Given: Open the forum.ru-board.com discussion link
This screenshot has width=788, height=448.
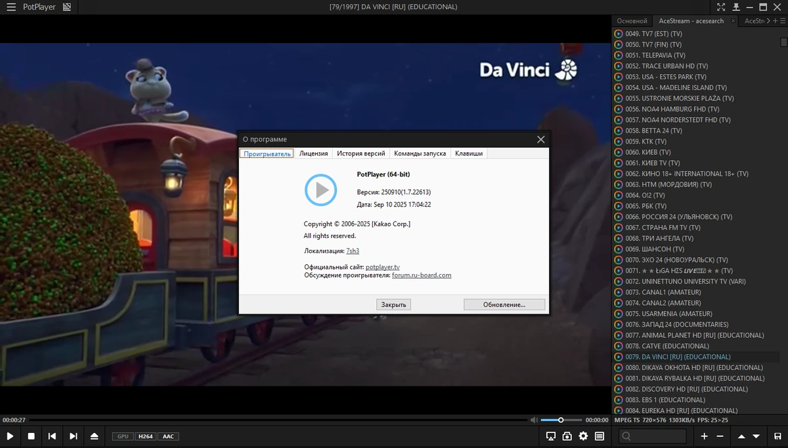Looking at the screenshot, I should click(422, 275).
